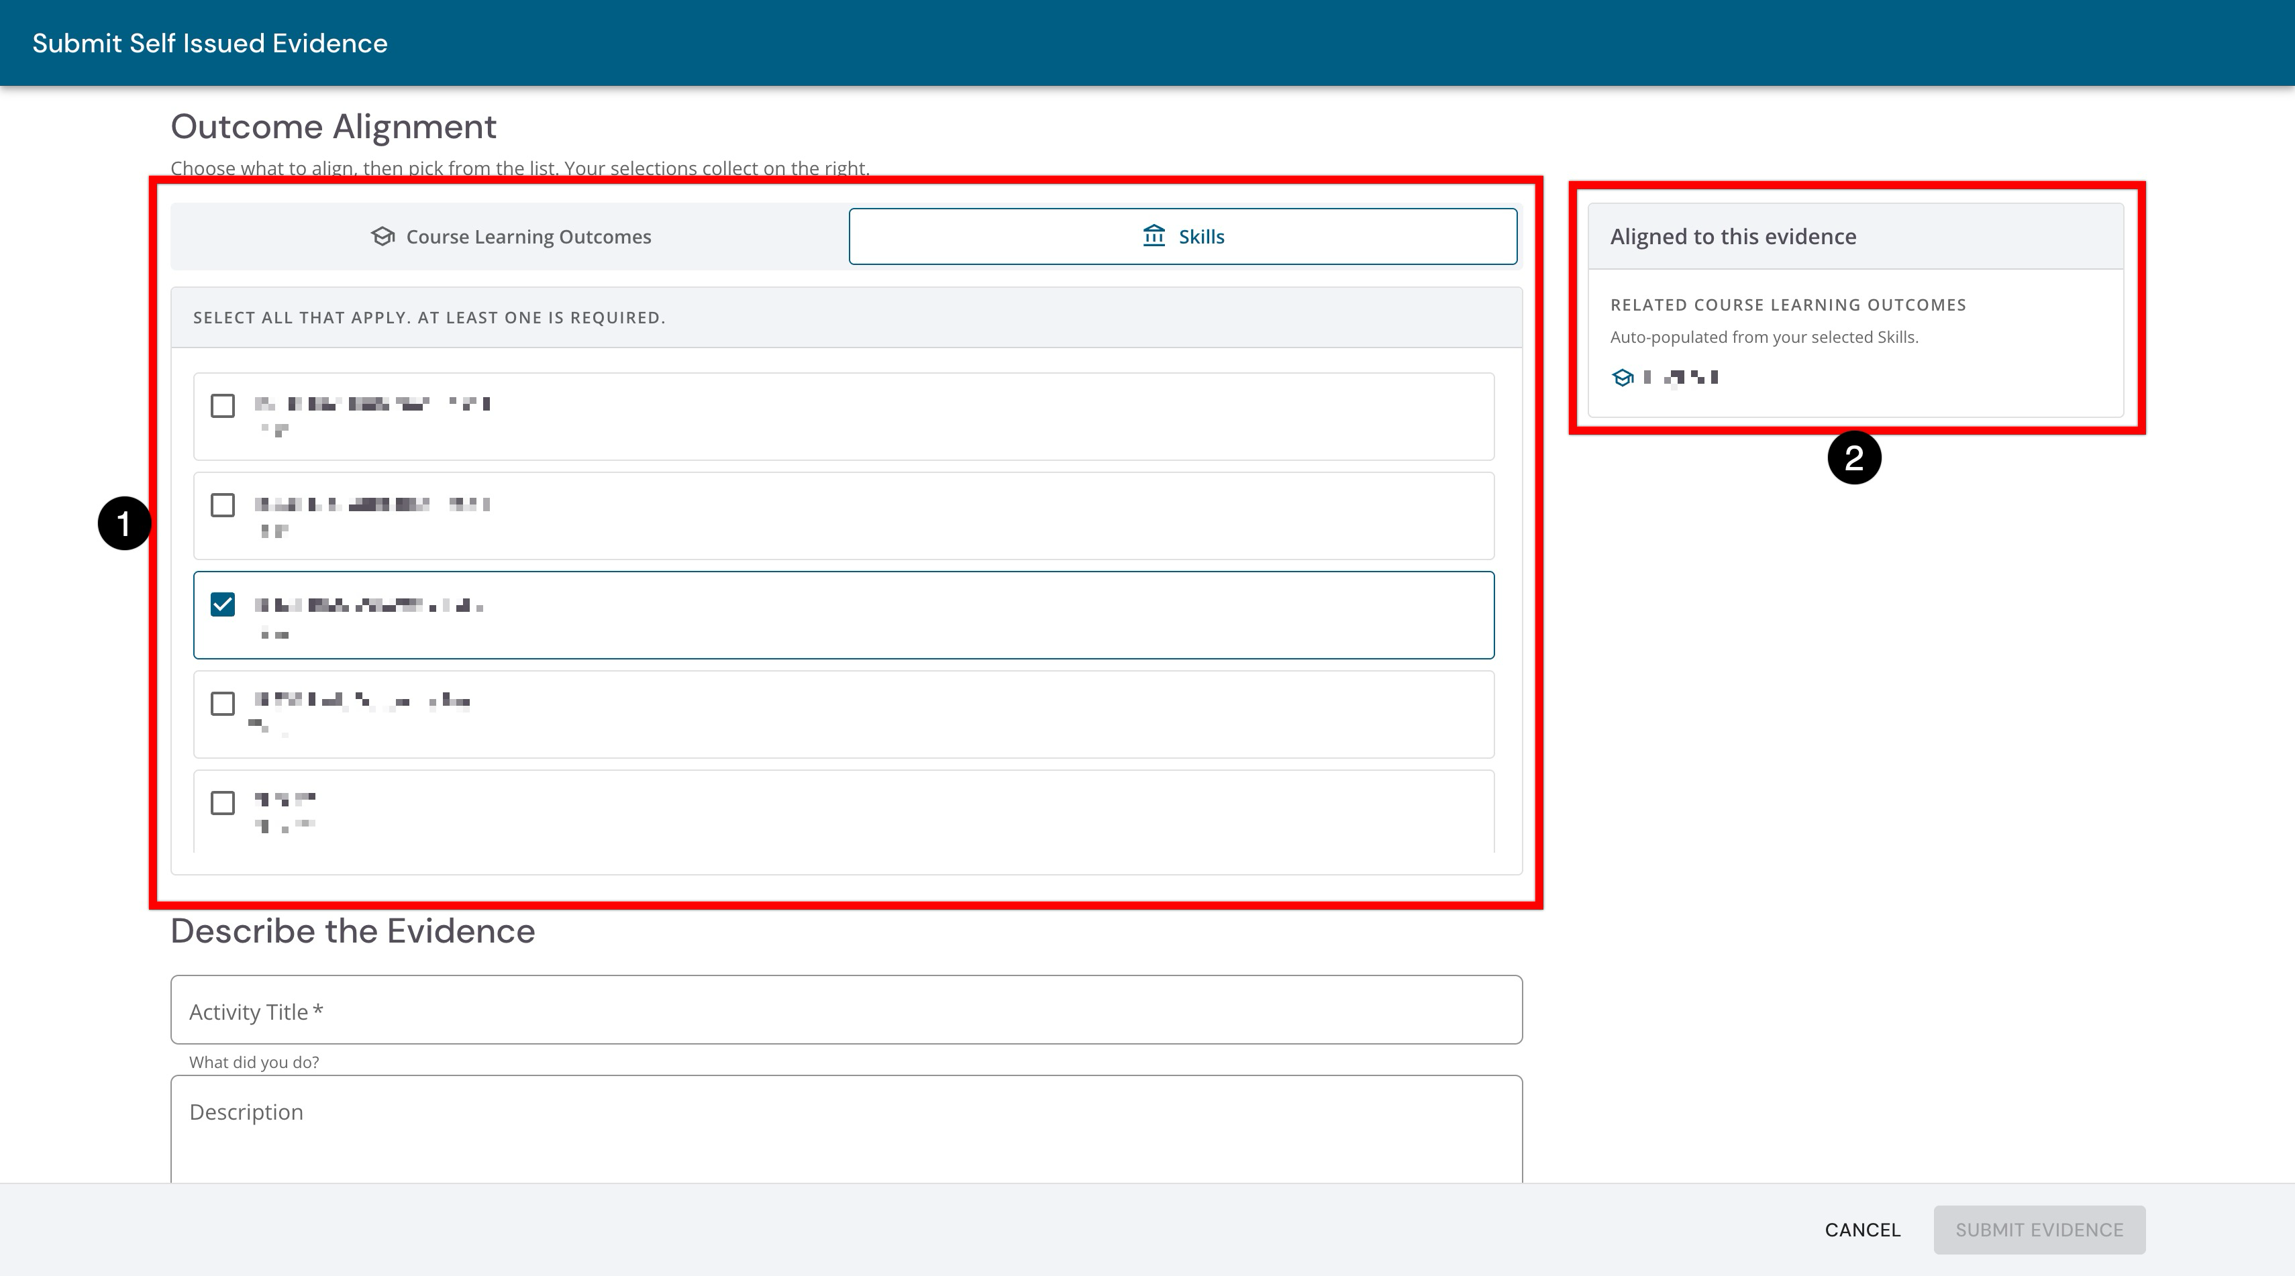
Task: Click the auto-populated related outcome entry
Action: (1665, 378)
